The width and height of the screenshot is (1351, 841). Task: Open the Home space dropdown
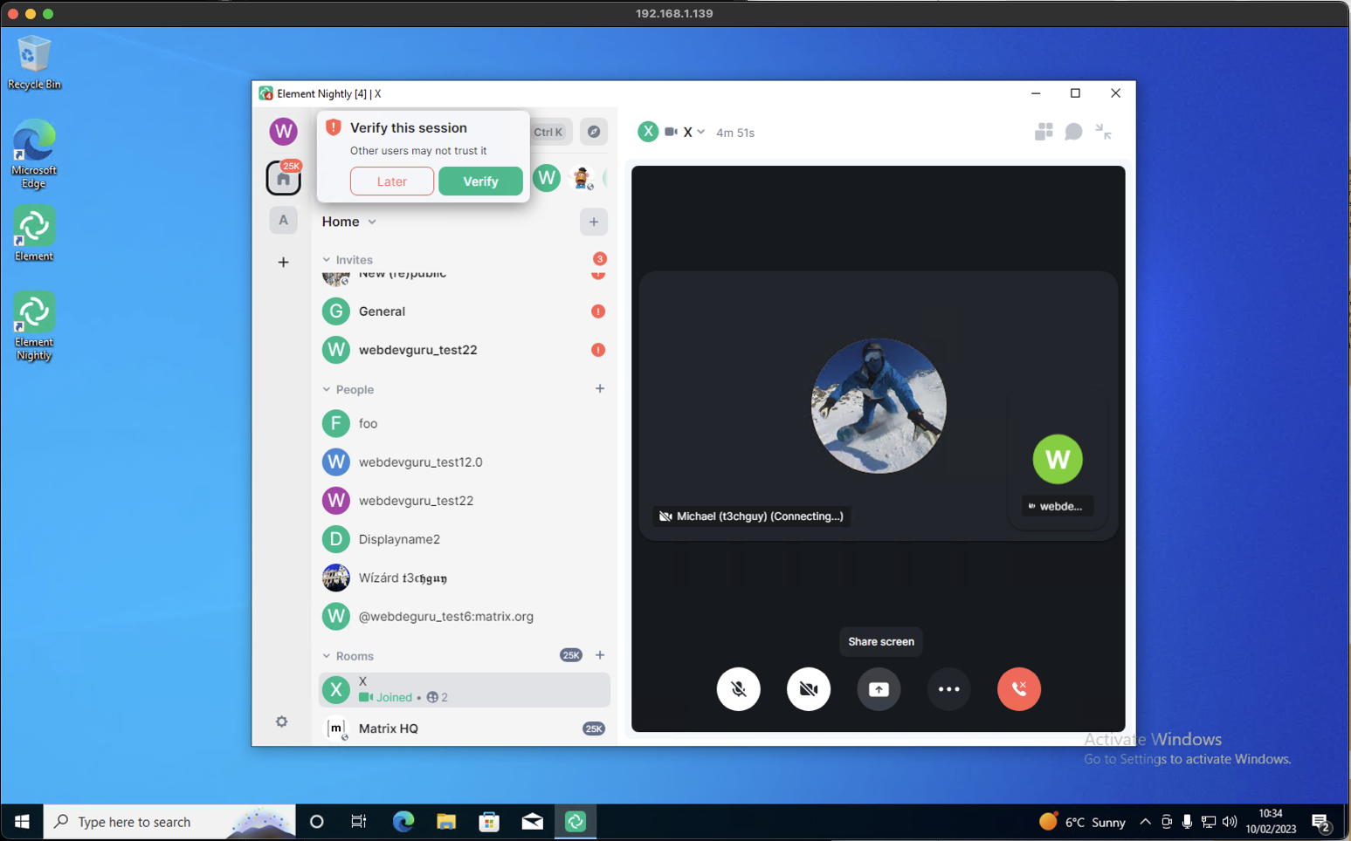click(x=370, y=222)
